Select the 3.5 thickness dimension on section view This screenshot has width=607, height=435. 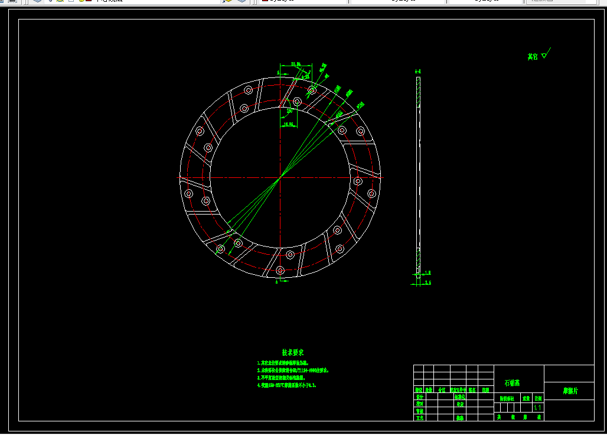point(427,283)
